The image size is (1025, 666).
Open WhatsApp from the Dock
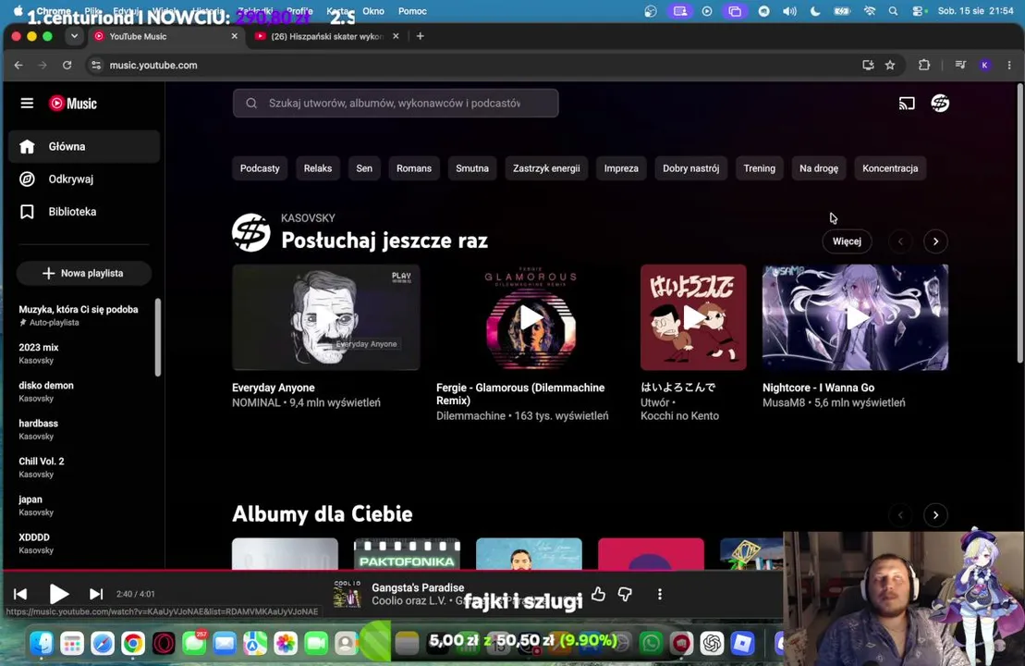coord(651,644)
